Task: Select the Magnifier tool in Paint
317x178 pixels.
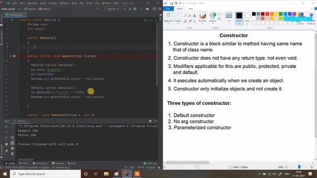Action: (194, 21)
